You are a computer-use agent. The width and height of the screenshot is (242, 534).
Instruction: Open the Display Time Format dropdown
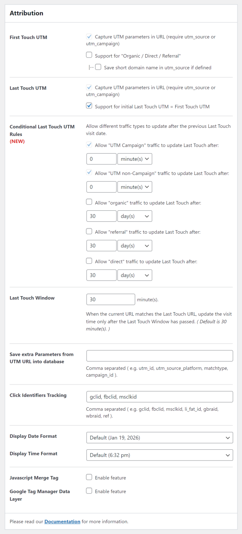point(160,455)
